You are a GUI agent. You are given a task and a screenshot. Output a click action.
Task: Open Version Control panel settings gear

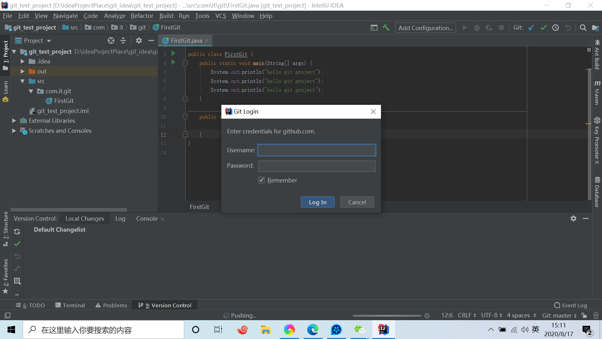click(573, 218)
